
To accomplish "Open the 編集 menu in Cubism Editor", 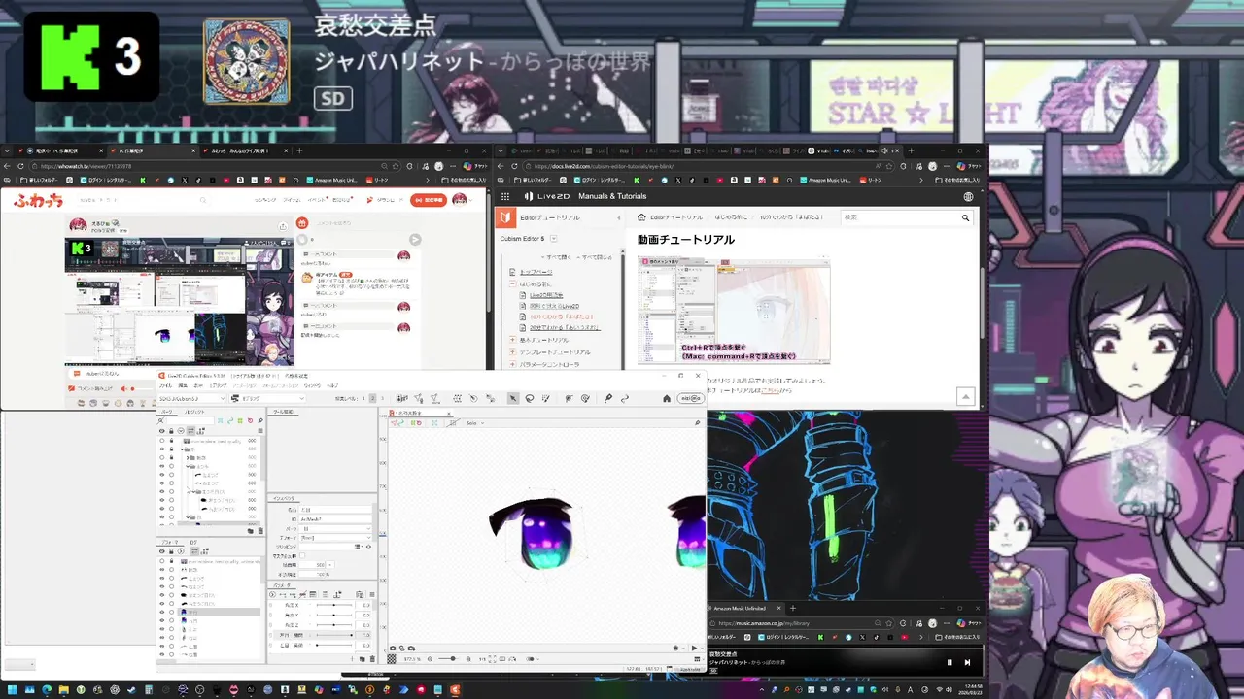I will tap(183, 386).
